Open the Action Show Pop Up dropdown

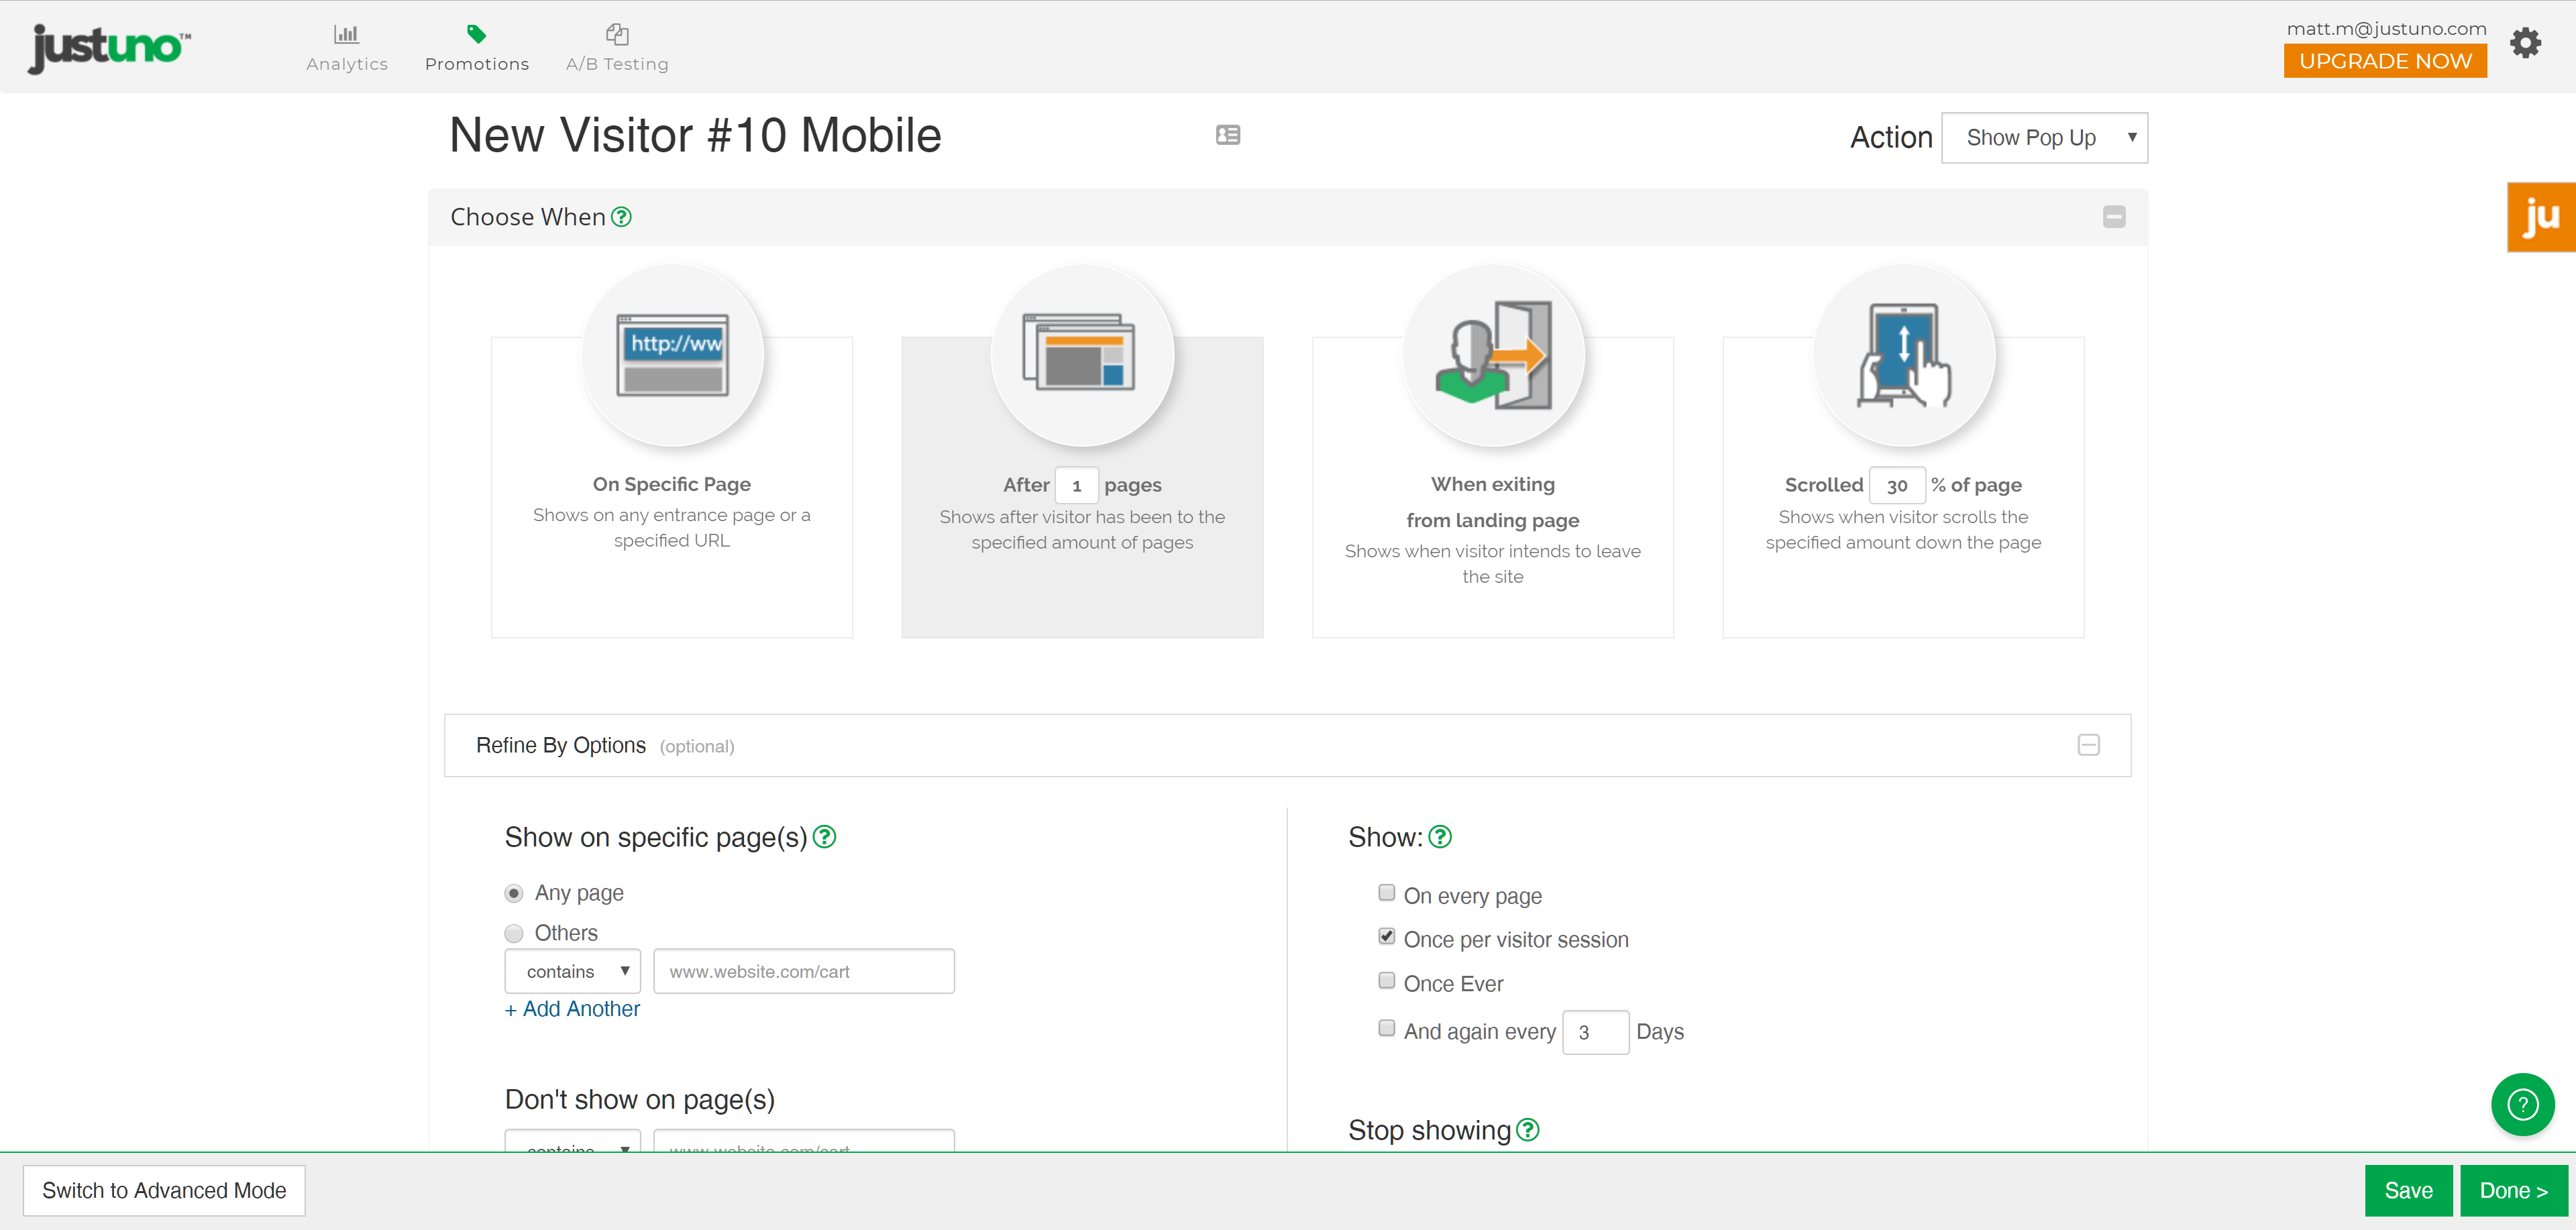[x=2044, y=138]
